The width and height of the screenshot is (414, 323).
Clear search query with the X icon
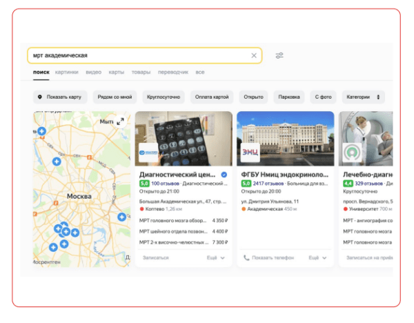[254, 56]
